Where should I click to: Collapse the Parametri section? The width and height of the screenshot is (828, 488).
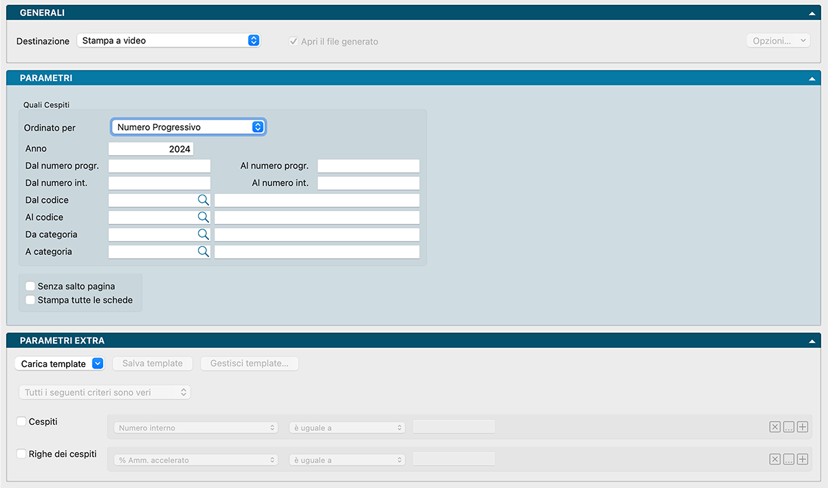(x=813, y=78)
